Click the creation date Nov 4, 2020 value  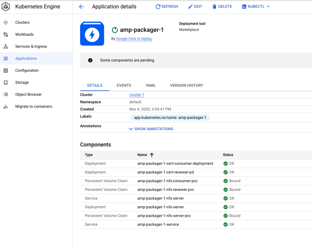[150, 109]
